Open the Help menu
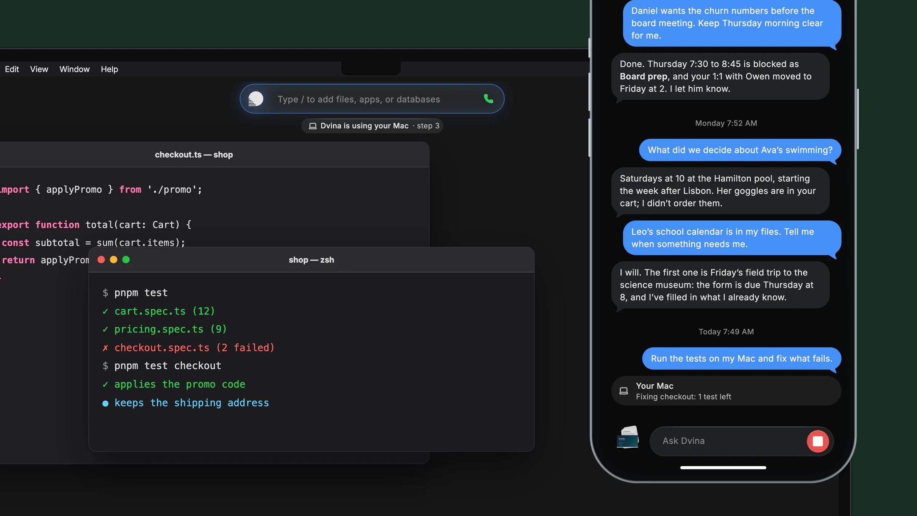Viewport: 917px width, 516px height. 109,69
